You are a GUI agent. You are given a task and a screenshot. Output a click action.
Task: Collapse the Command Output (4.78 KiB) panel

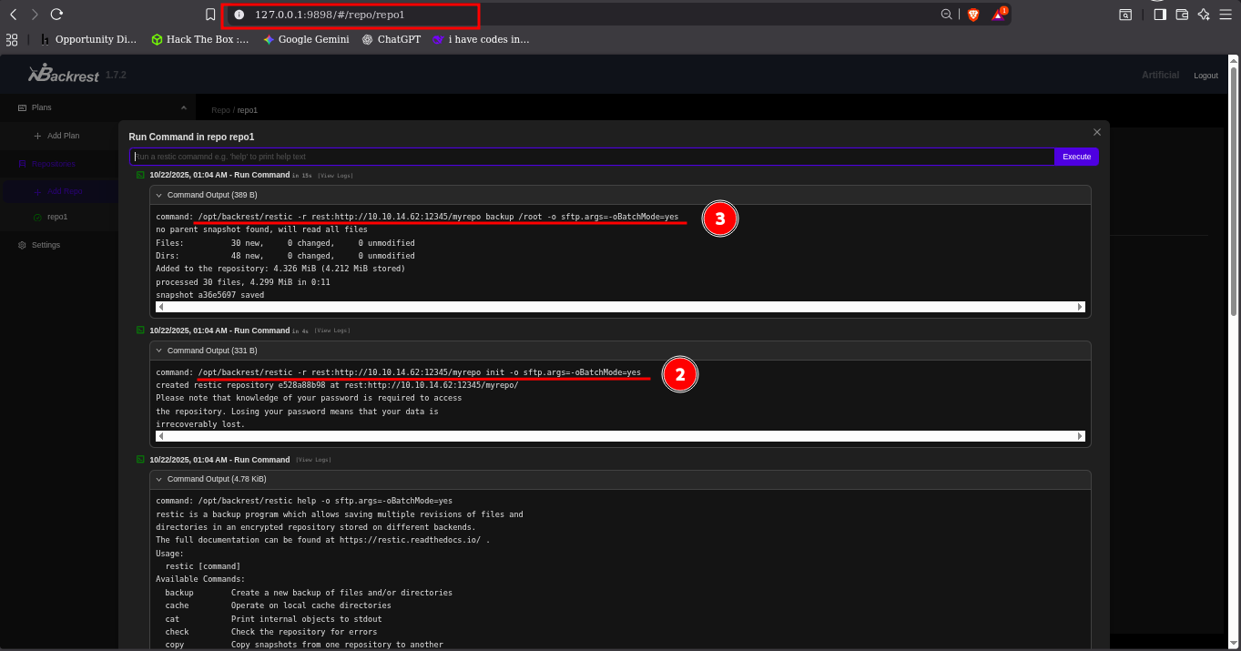point(159,479)
